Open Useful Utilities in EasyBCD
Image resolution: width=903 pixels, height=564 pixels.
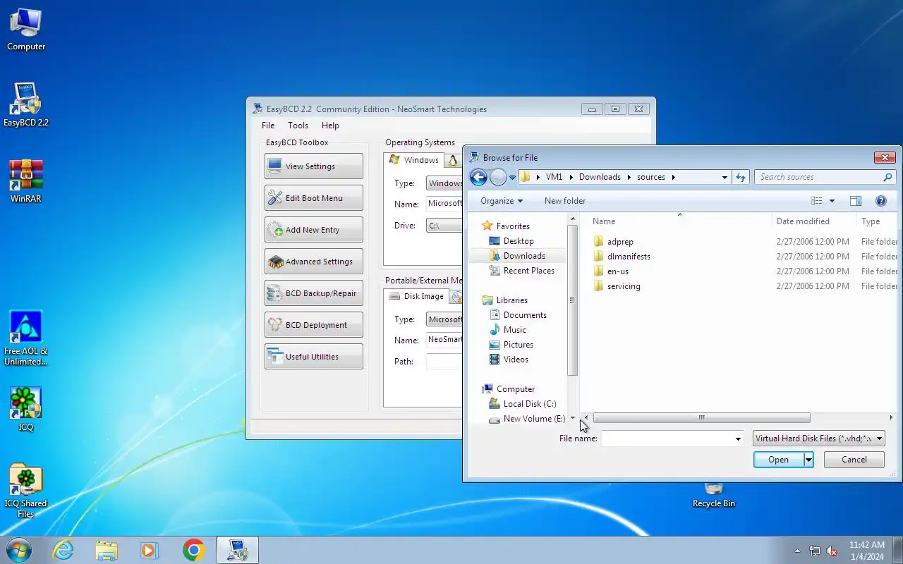coord(314,357)
